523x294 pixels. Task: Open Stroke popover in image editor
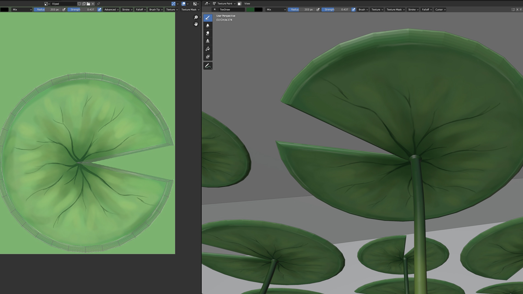pyautogui.click(x=127, y=10)
